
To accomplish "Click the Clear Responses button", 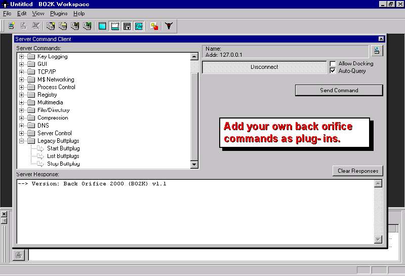I will (x=358, y=171).
